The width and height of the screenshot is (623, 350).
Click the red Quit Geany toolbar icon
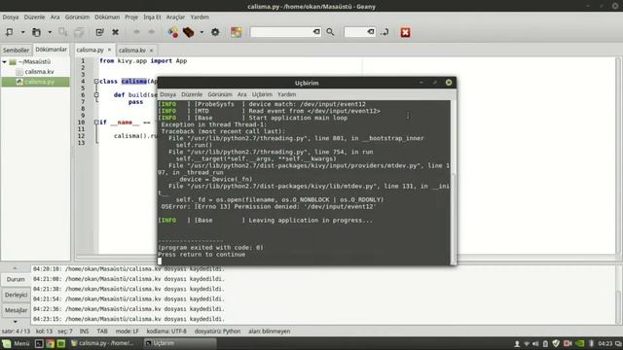[405, 32]
